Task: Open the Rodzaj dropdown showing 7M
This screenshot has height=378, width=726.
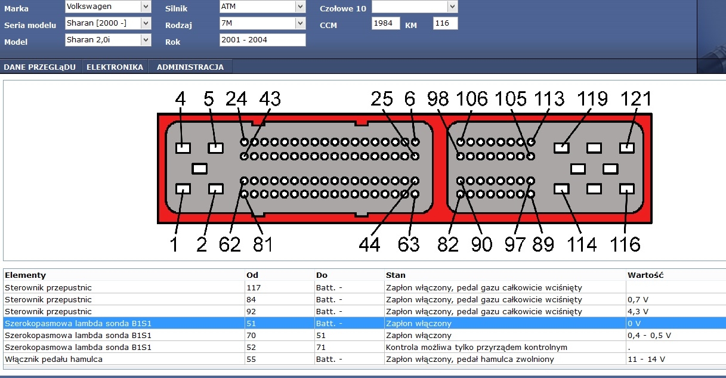Action: pos(262,23)
